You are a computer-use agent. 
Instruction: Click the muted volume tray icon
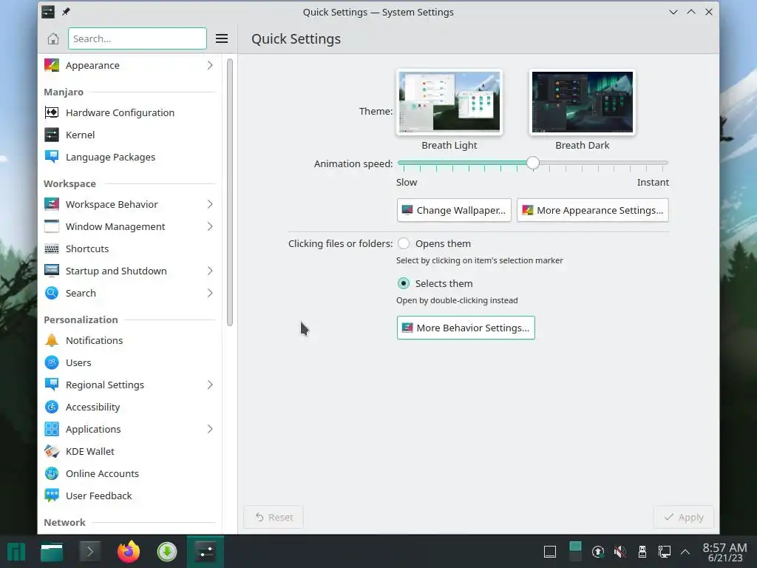click(620, 552)
